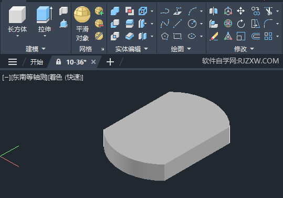Open the Trim tool dropdown arrow
This screenshot has width=283, height=198.
(x=278, y=11)
